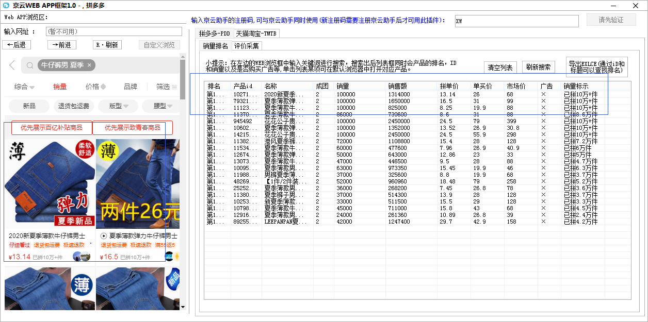Open the 品牌 filter
Viewport: 648px width, 322px height.
[x=131, y=87]
